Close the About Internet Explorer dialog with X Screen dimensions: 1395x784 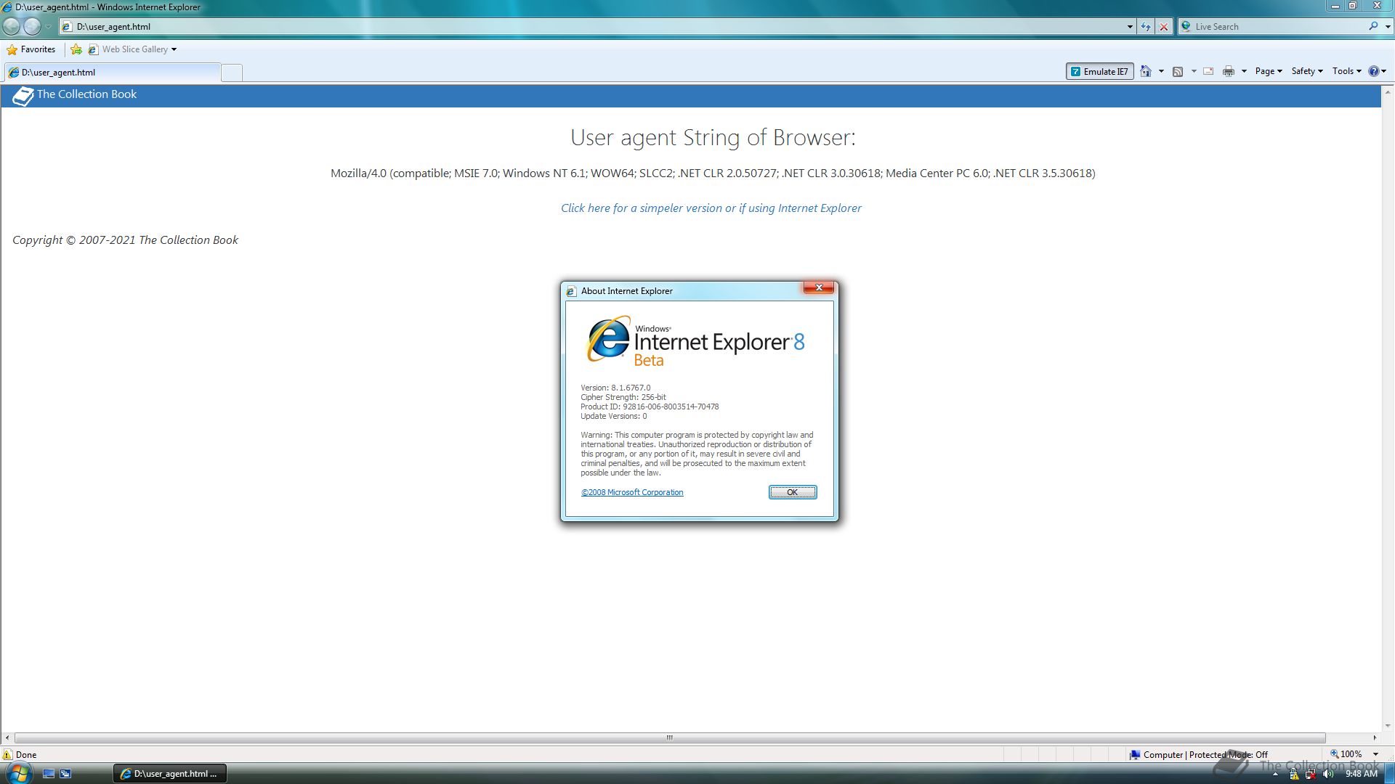click(x=819, y=288)
